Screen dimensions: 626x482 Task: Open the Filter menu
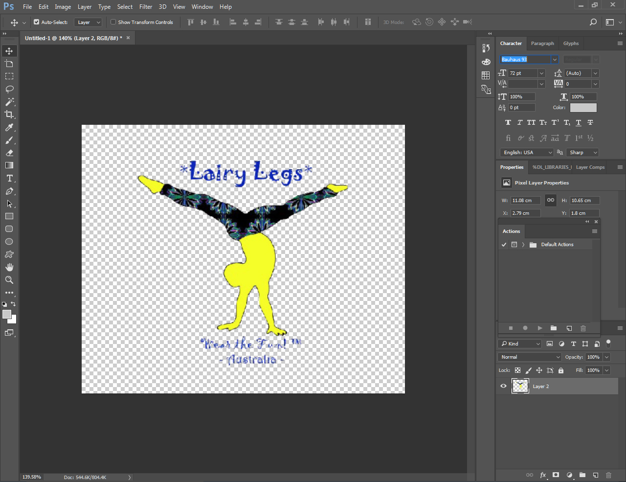pyautogui.click(x=145, y=7)
